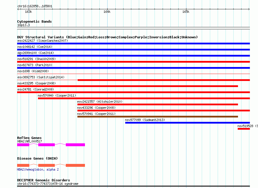Click the 164k ruler tick label

coord(107,12)
